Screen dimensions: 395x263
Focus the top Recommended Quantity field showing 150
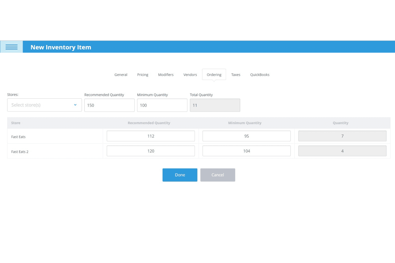tap(109, 105)
